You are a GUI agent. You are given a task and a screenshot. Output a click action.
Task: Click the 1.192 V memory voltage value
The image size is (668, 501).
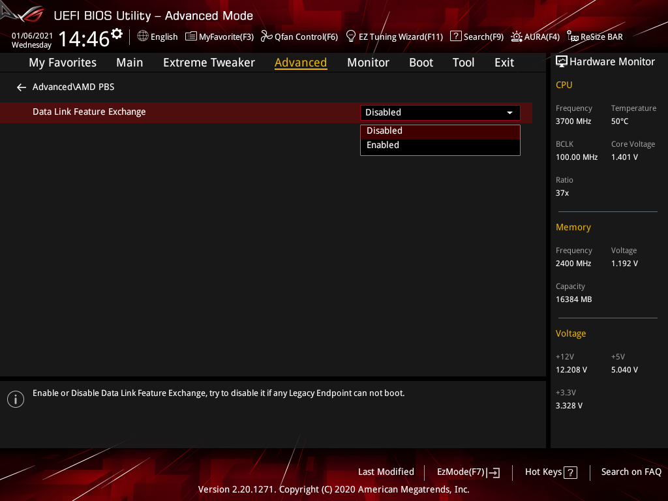coord(624,264)
